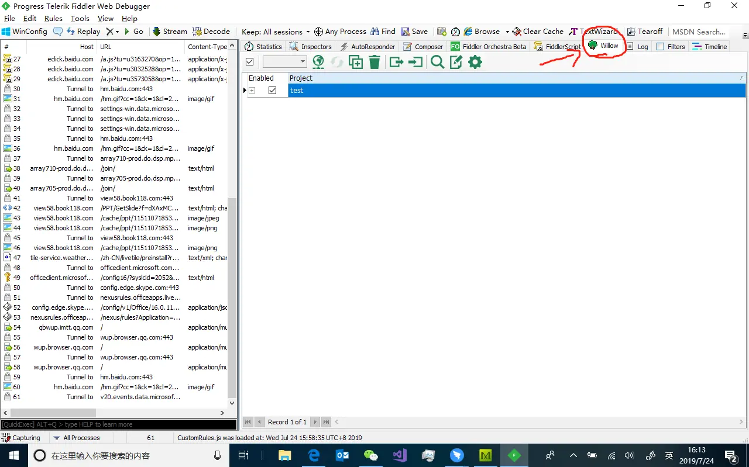Image resolution: width=749 pixels, height=467 pixels.
Task: Open the TextWizard tool
Action: [593, 32]
